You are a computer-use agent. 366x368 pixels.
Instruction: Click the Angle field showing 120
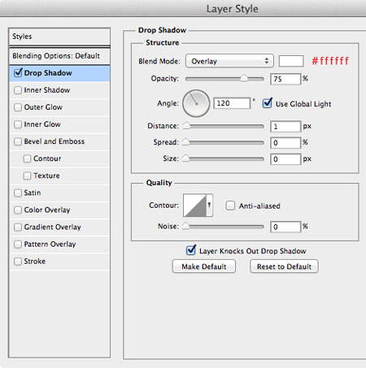point(232,103)
